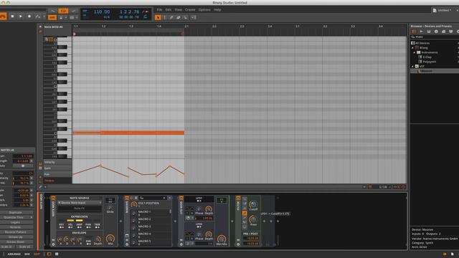459x258 pixels.
Task: Select the time selection tool
Action: 165,17
